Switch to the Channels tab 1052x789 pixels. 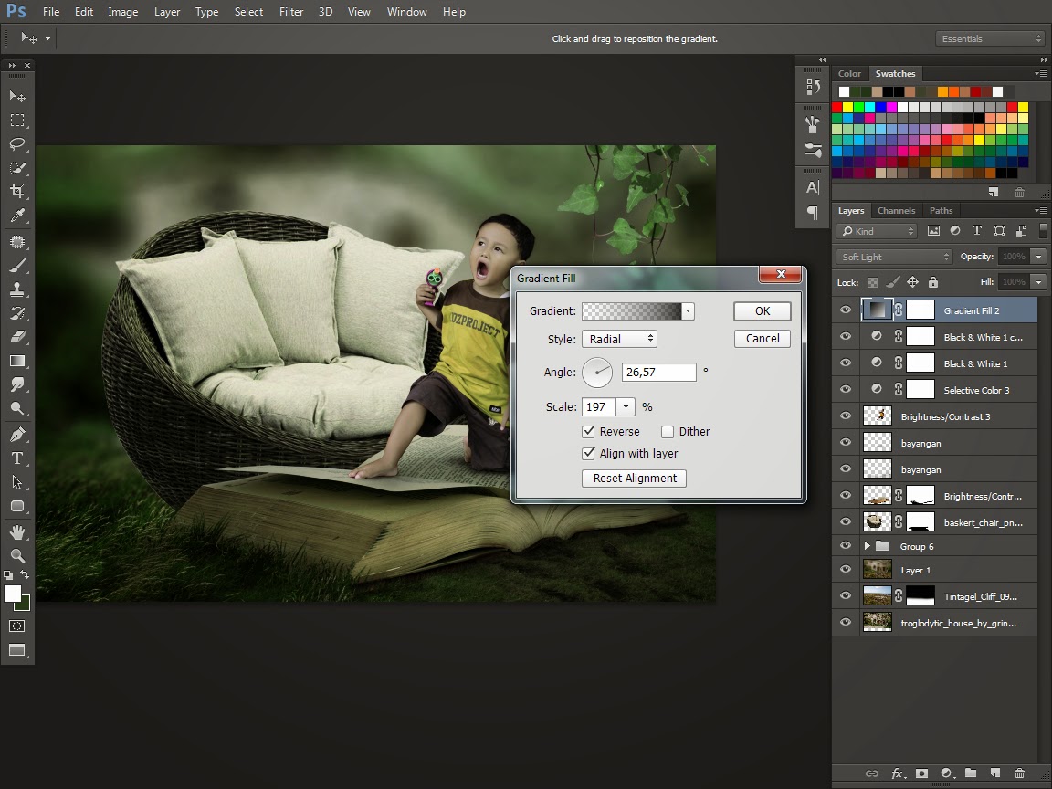[896, 211]
